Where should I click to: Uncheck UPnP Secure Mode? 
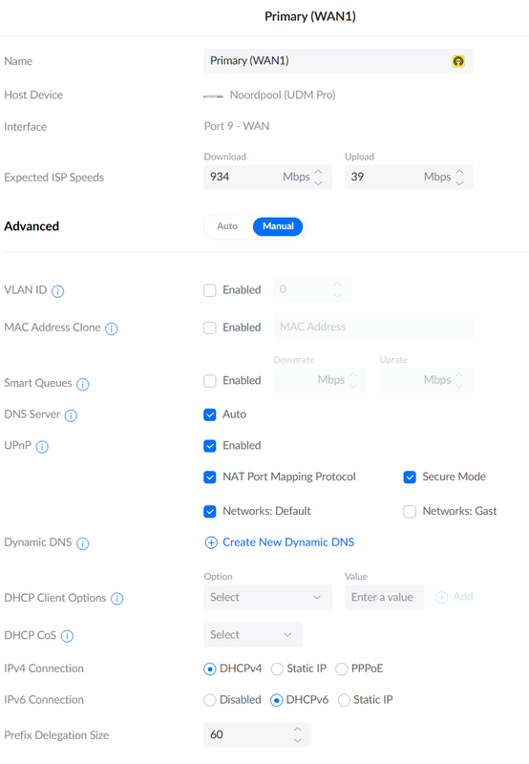410,477
